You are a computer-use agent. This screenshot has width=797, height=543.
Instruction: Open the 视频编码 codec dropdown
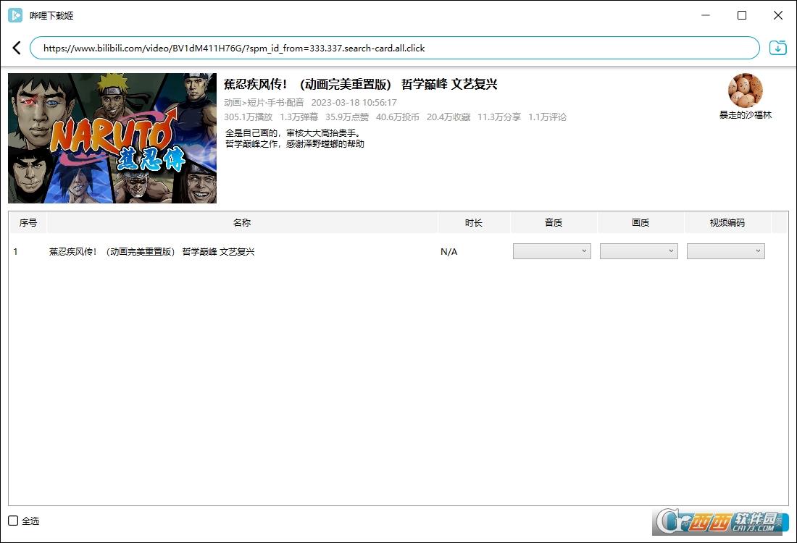(726, 251)
